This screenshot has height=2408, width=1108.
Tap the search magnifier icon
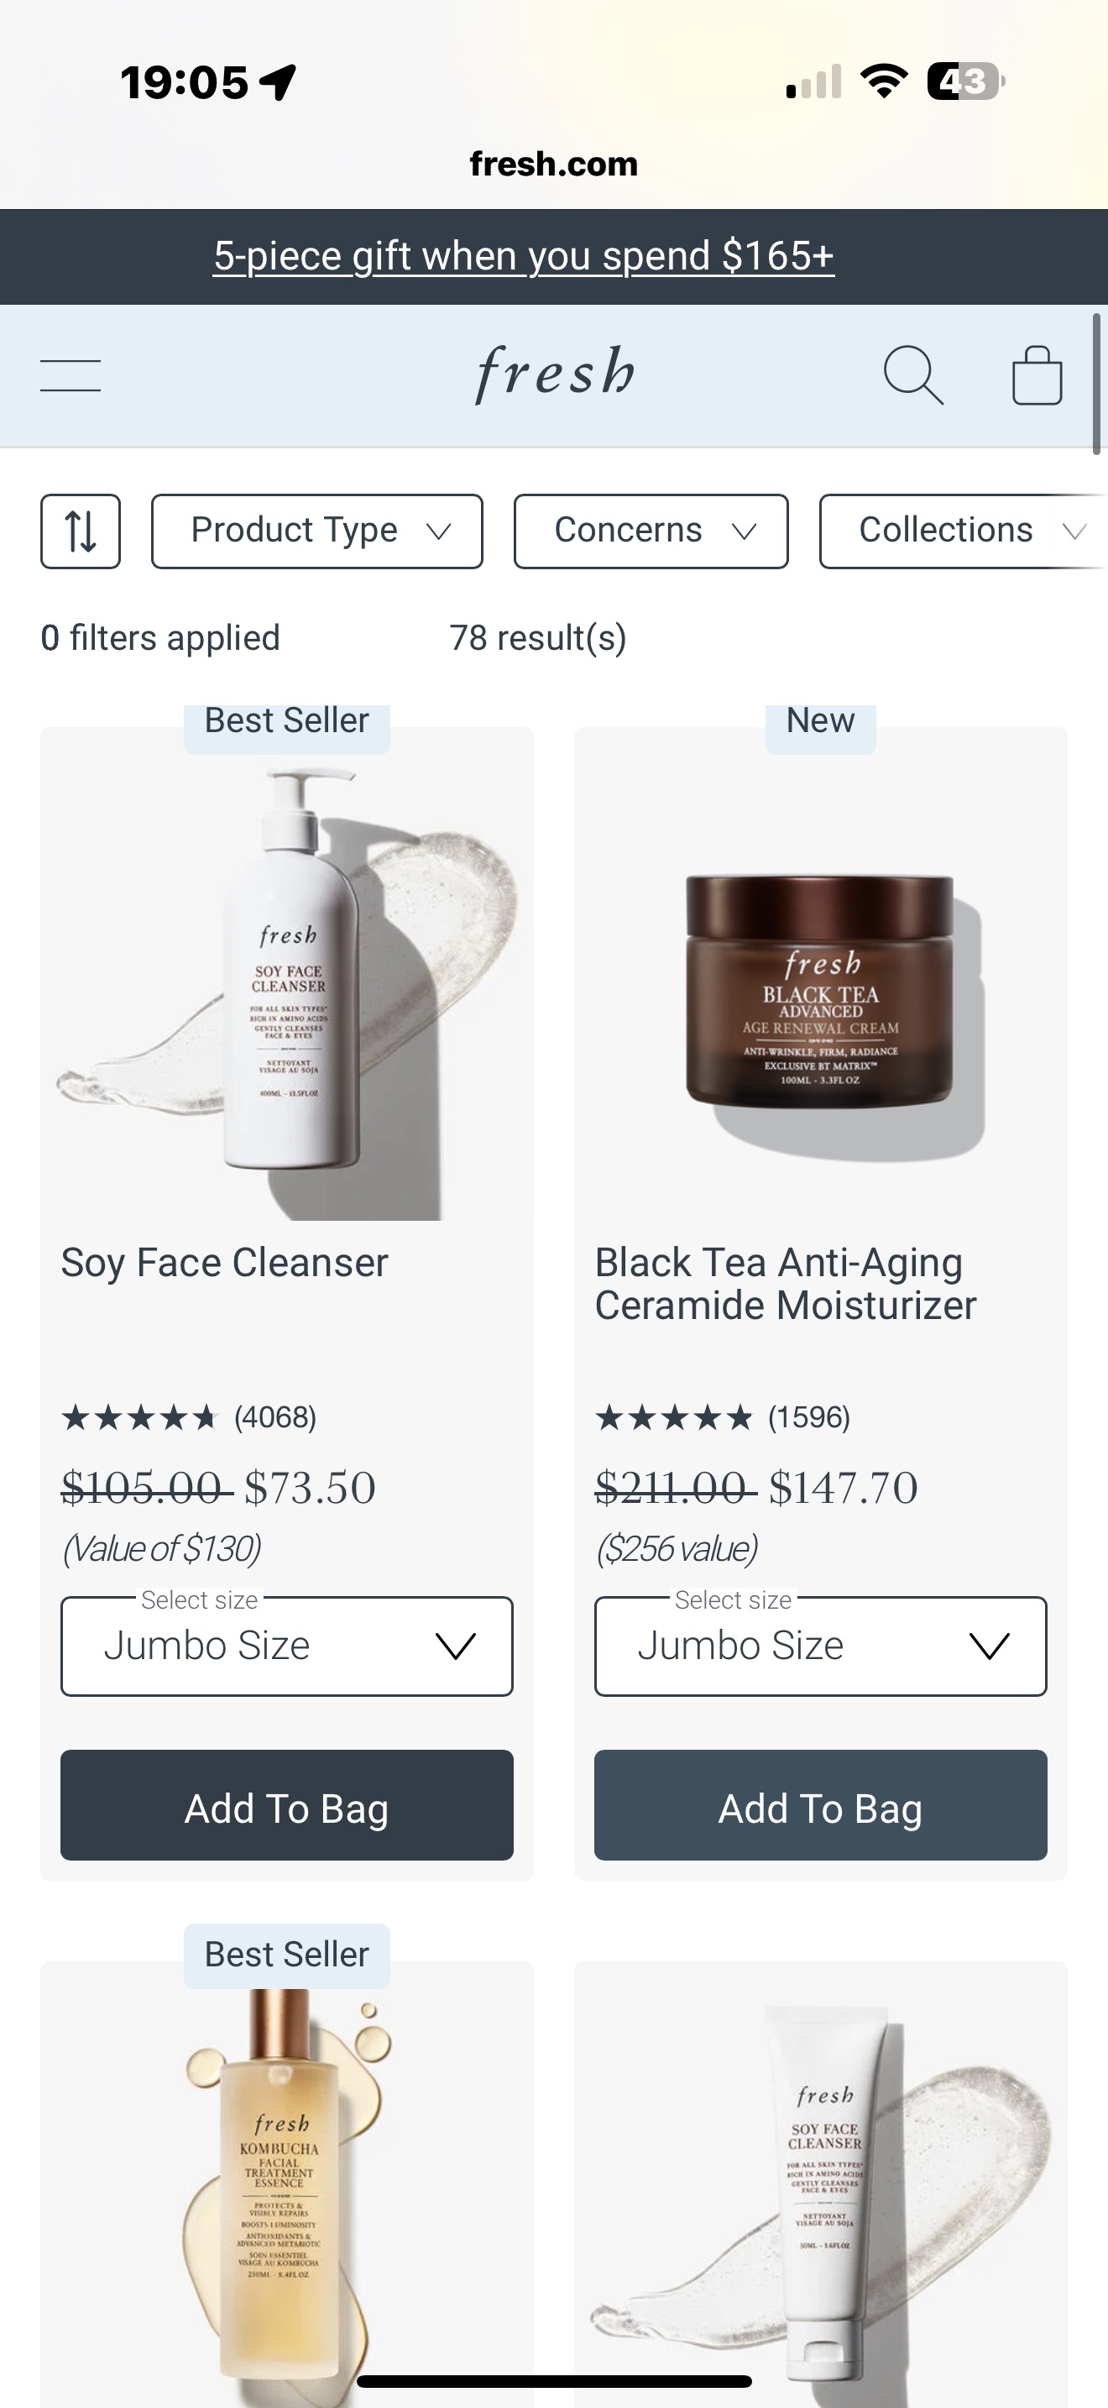point(912,374)
